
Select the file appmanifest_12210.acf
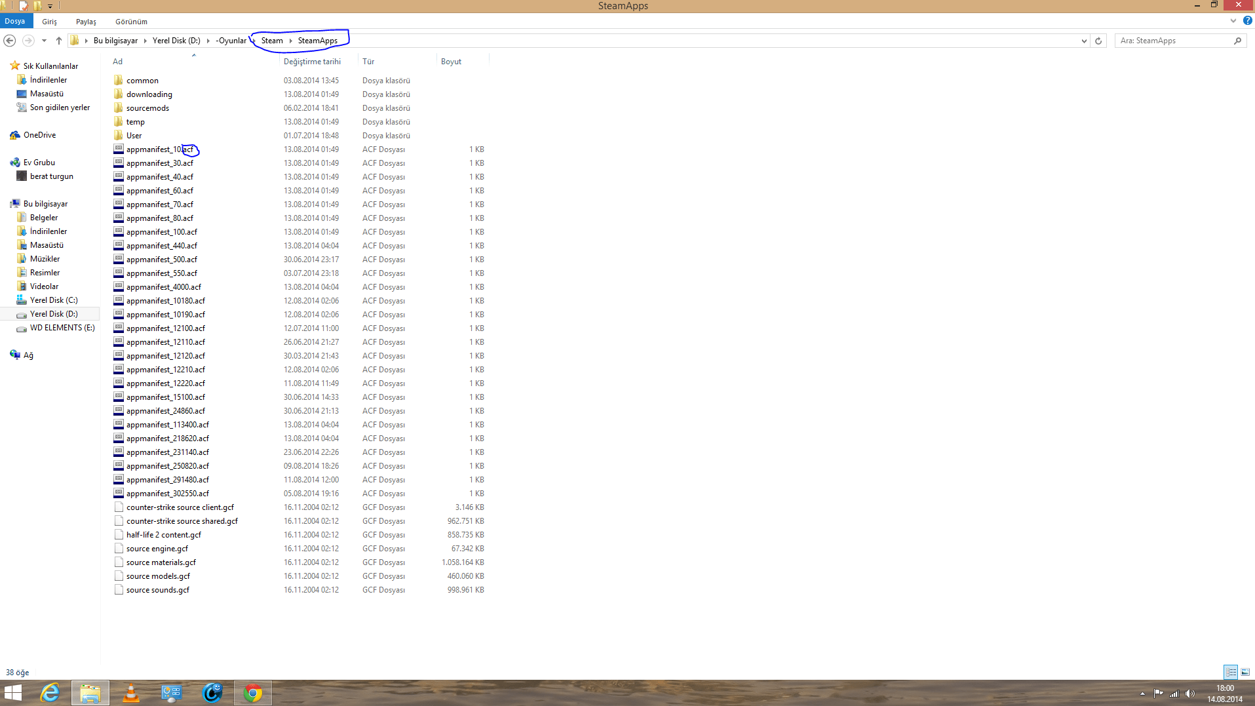[166, 370]
